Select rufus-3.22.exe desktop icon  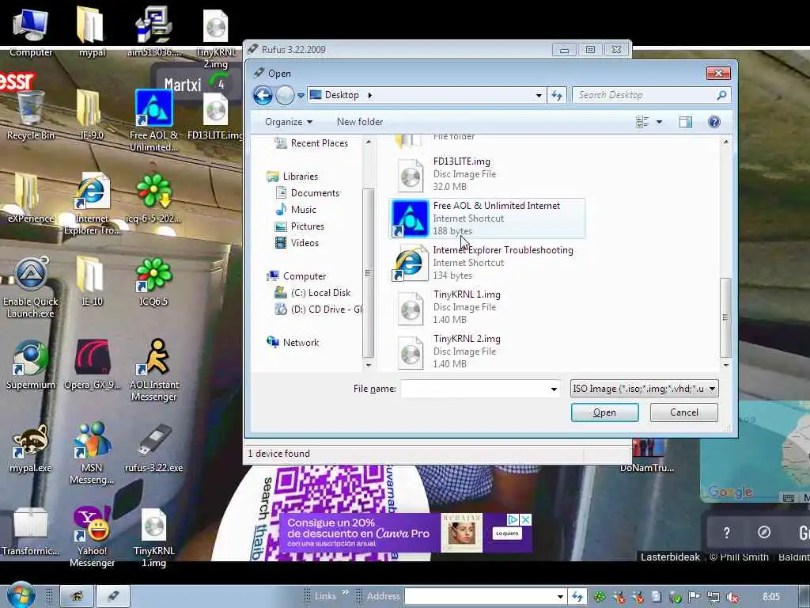tap(153, 448)
